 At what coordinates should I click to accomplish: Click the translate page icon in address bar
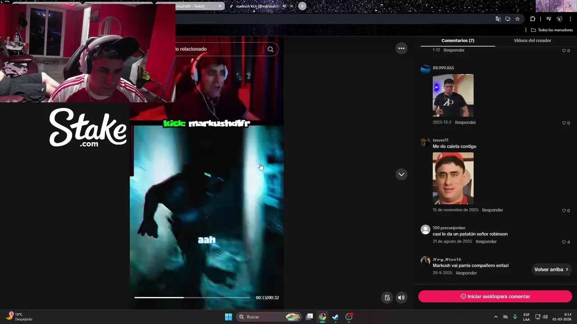pos(498,19)
